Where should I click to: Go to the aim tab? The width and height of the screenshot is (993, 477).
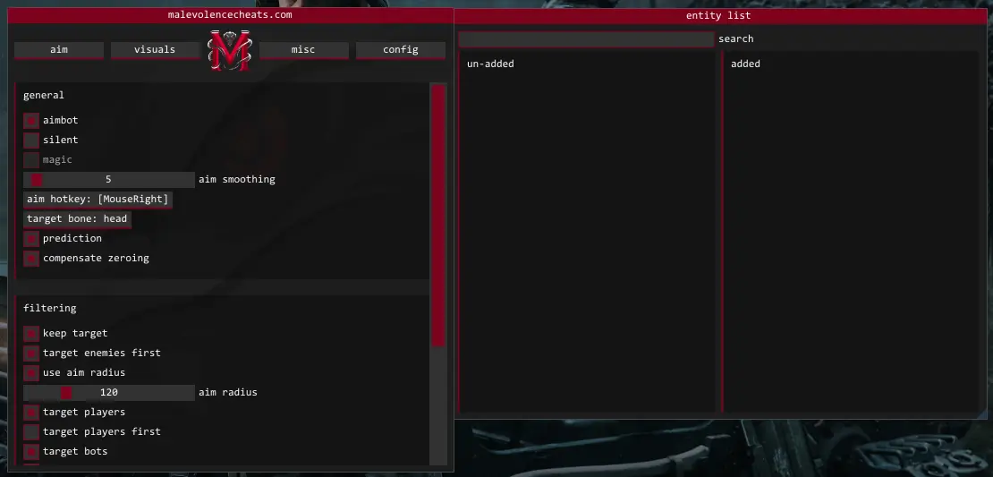(58, 50)
